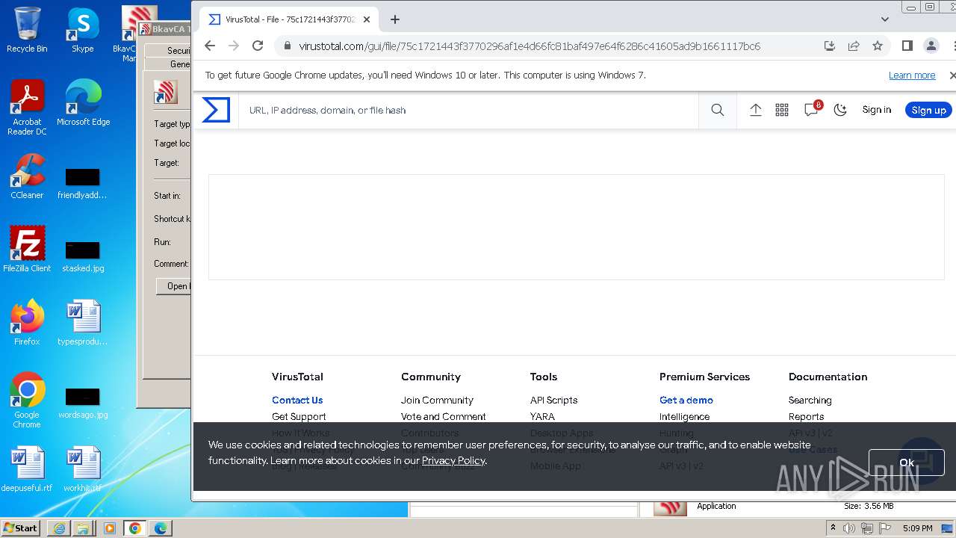Accept cookies with Ok button
956x538 pixels.
[x=906, y=463]
